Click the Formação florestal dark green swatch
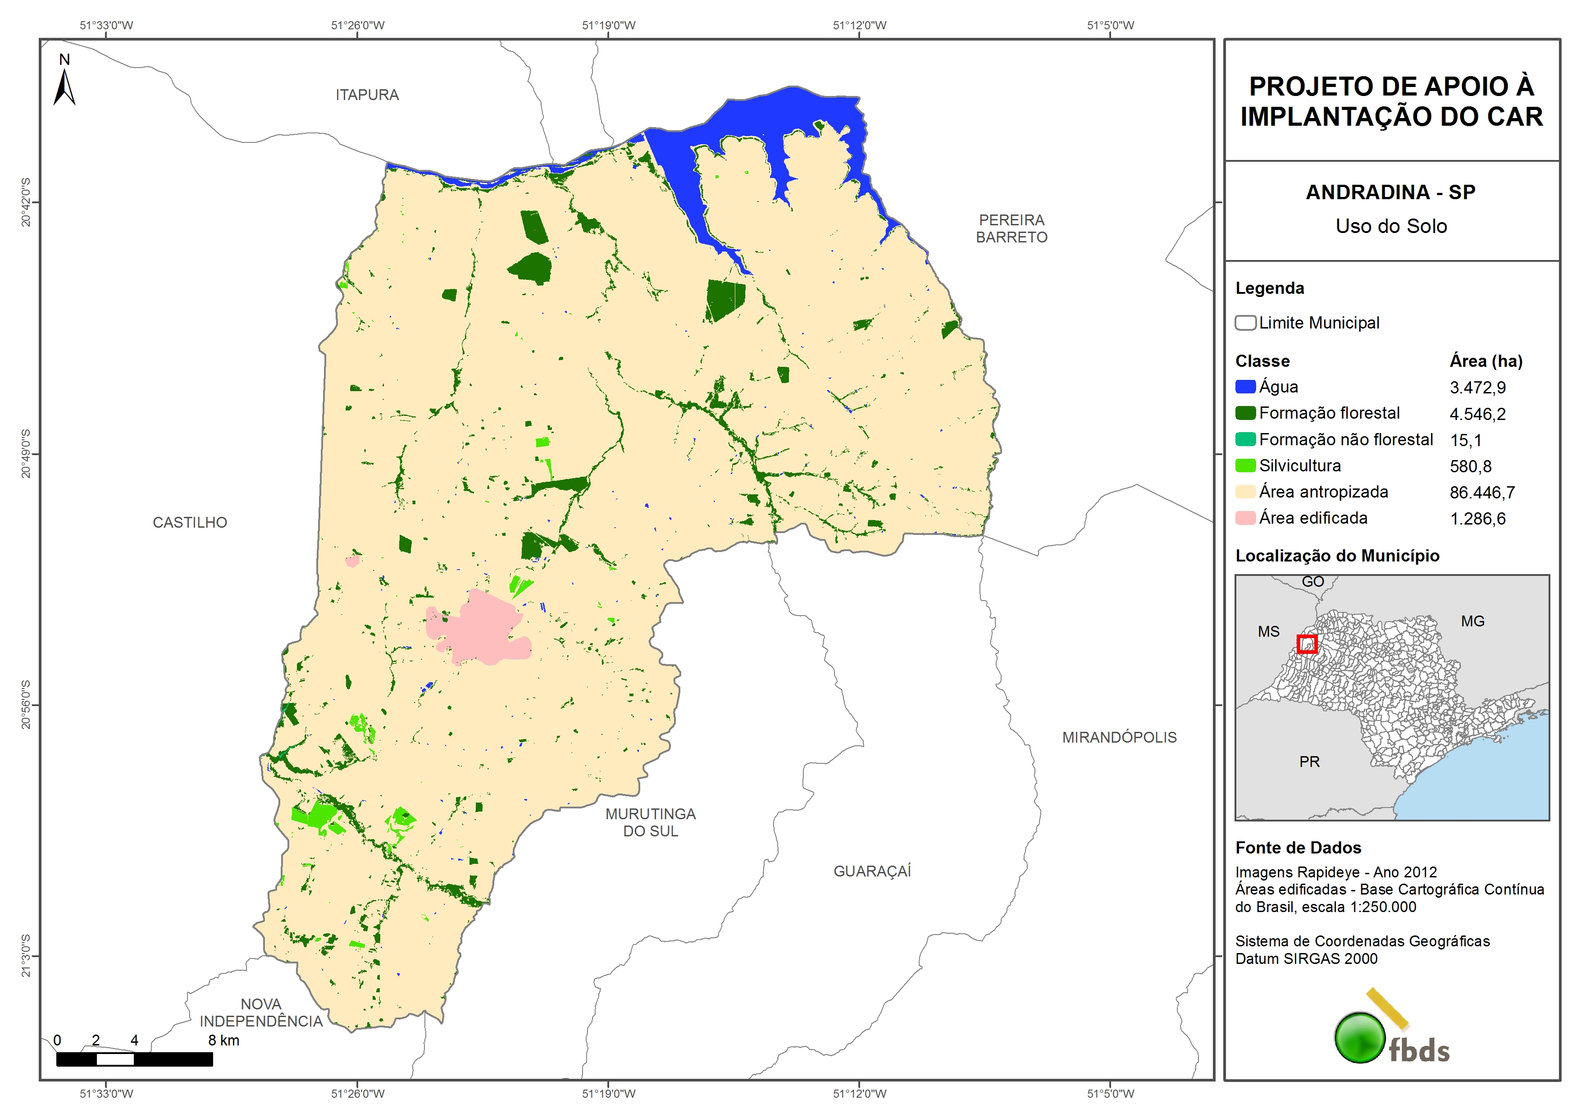 point(1245,413)
